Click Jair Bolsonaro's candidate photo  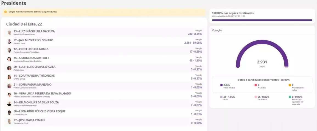point(9,41)
